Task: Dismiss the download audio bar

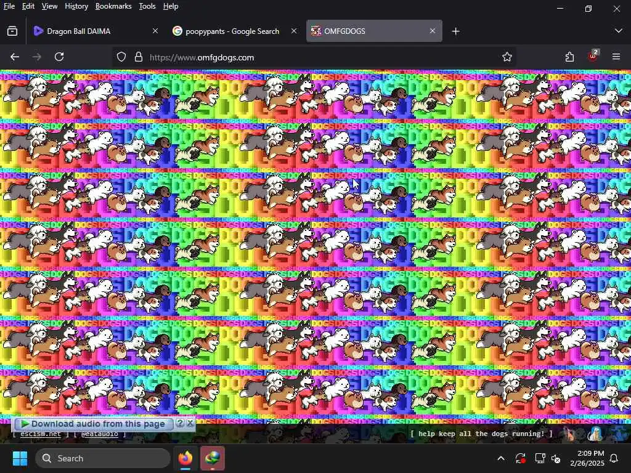Action: pyautogui.click(x=190, y=423)
